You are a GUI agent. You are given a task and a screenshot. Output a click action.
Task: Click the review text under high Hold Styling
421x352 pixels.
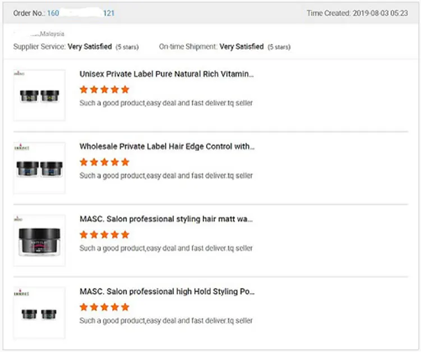click(166, 321)
